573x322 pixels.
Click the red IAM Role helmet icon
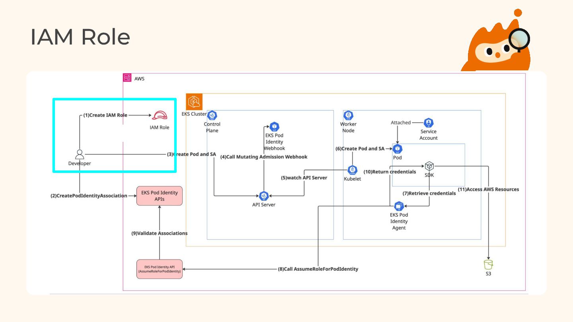(159, 115)
